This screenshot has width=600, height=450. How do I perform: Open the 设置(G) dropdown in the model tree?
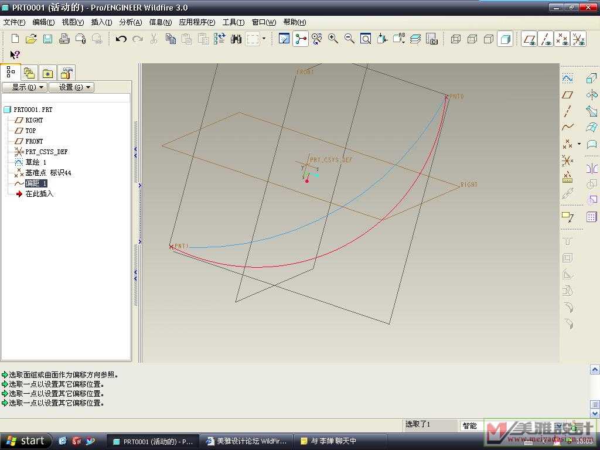click(x=71, y=87)
